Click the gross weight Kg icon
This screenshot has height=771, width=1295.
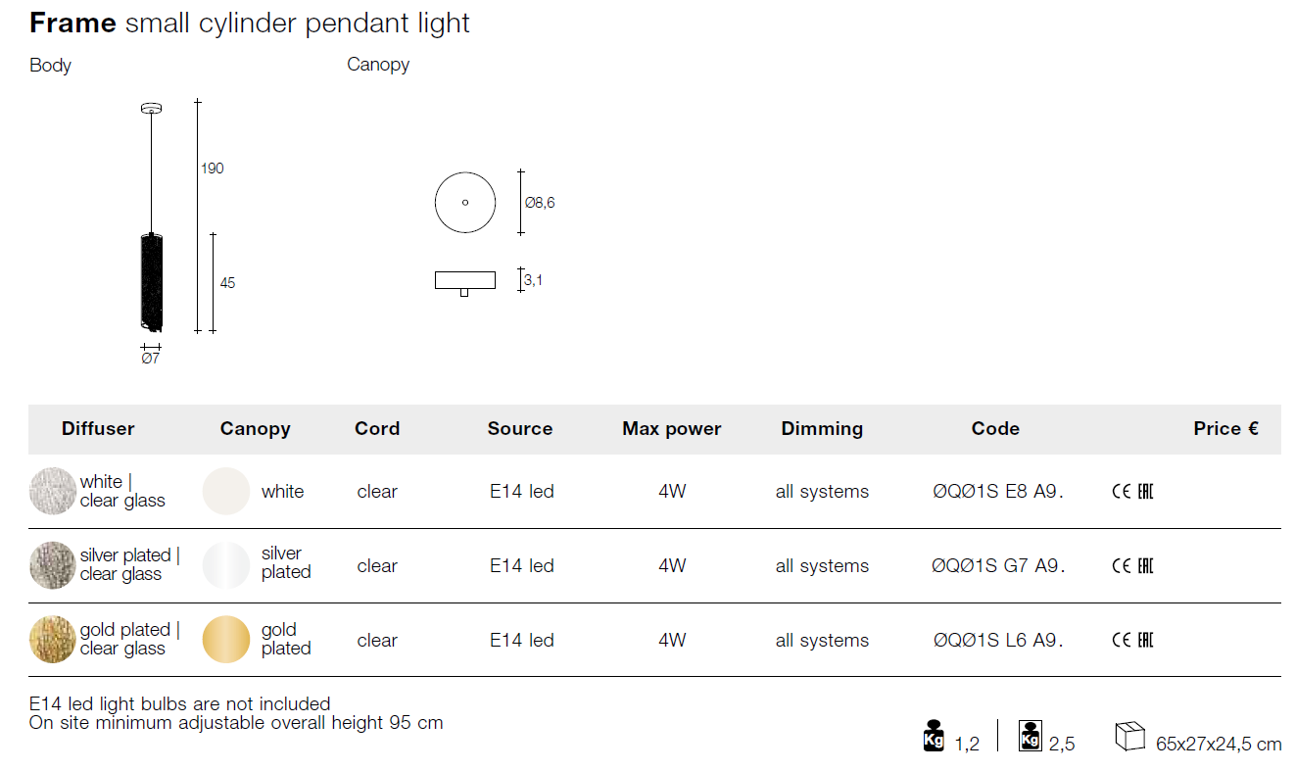[1030, 736]
